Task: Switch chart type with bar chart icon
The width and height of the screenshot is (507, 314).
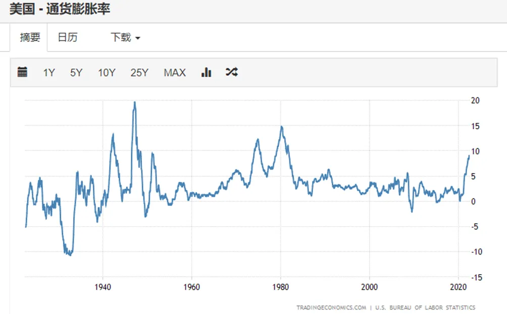Action: (207, 72)
